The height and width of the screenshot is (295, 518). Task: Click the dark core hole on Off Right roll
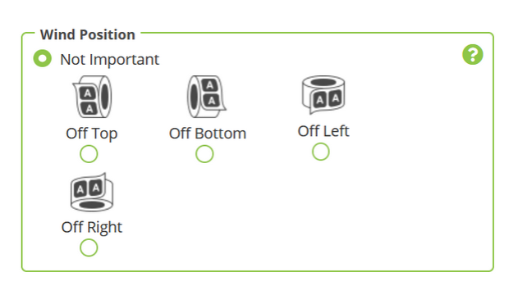click(92, 205)
